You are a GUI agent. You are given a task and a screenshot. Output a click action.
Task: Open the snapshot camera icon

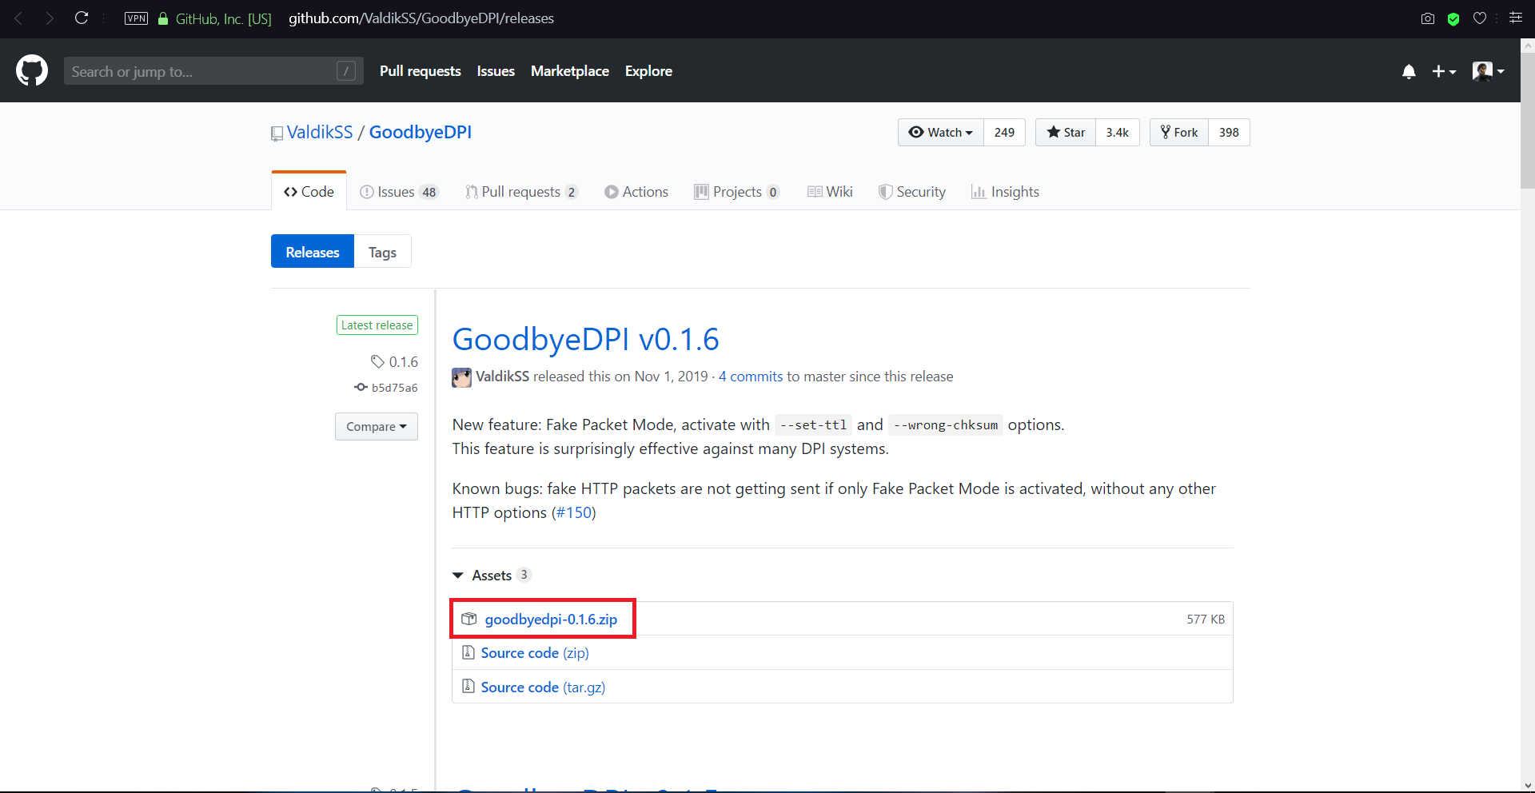click(x=1428, y=18)
